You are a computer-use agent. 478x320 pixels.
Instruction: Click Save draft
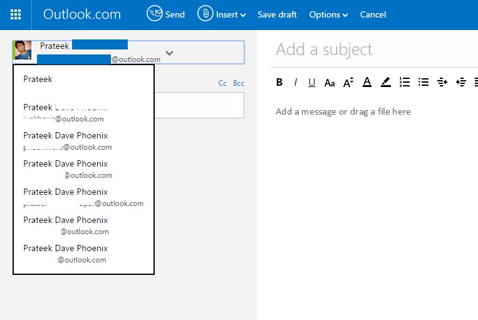277,14
